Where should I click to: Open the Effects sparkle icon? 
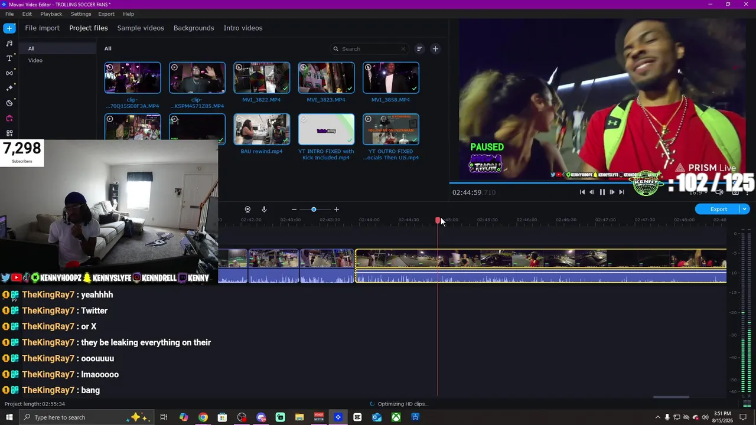(9, 88)
